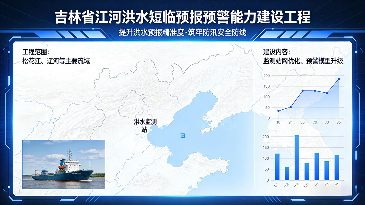Click the fifth bar in the bar chart

point(317,166)
